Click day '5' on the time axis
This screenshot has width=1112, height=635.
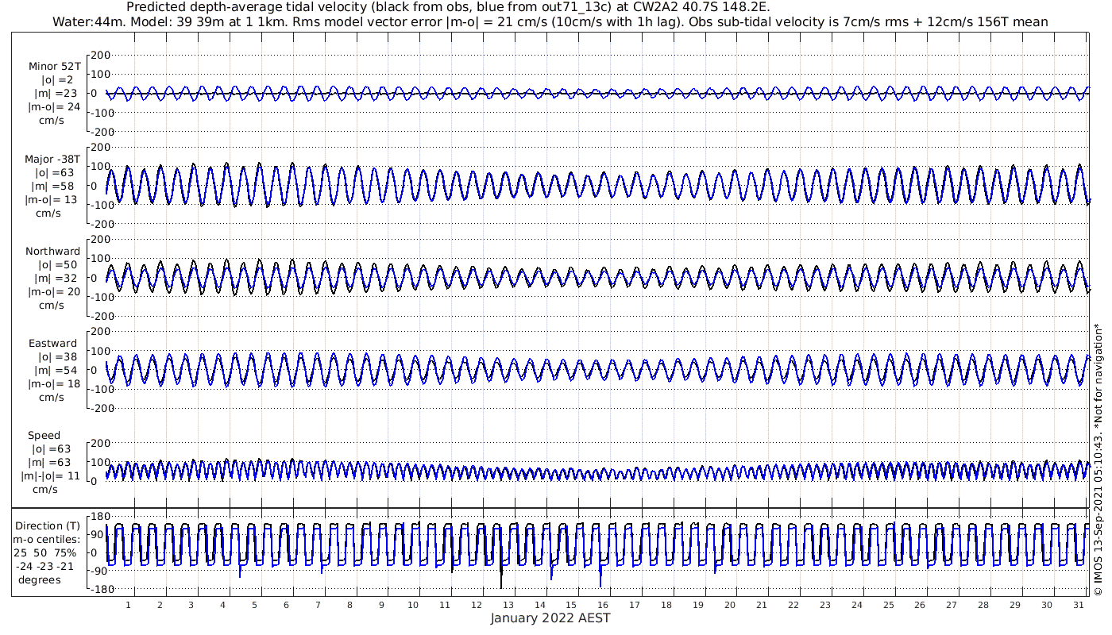point(255,605)
